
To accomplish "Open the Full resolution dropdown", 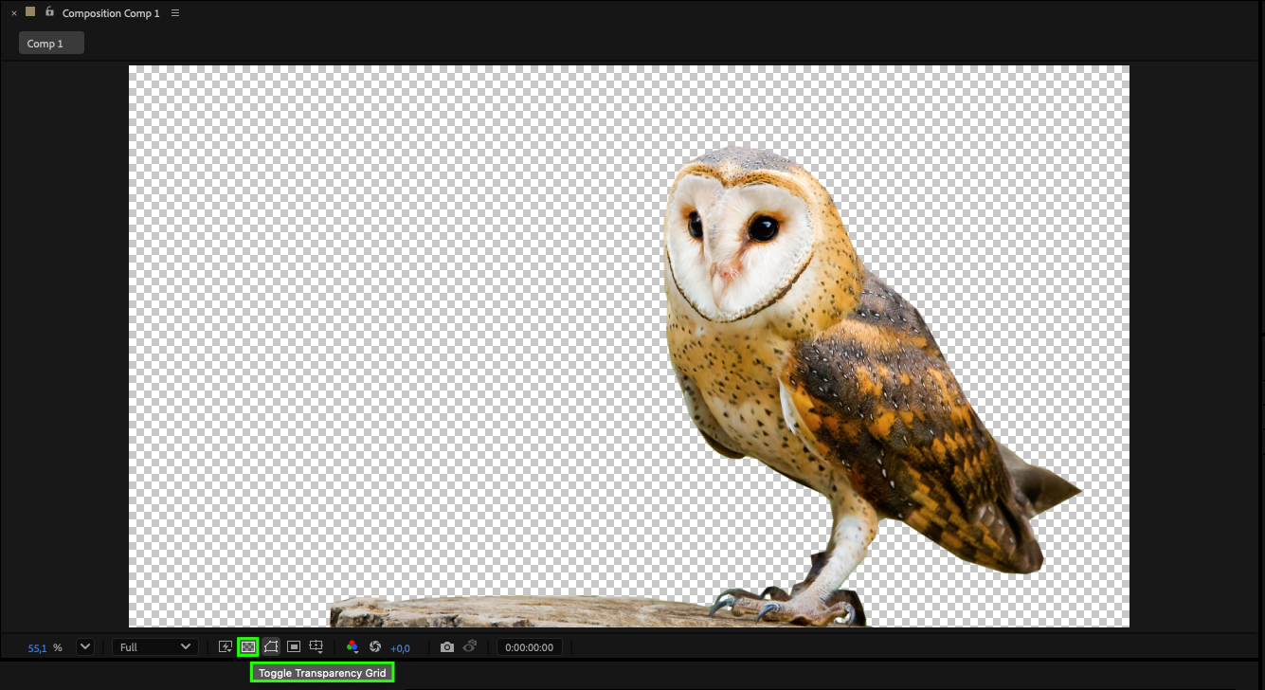I will (154, 647).
